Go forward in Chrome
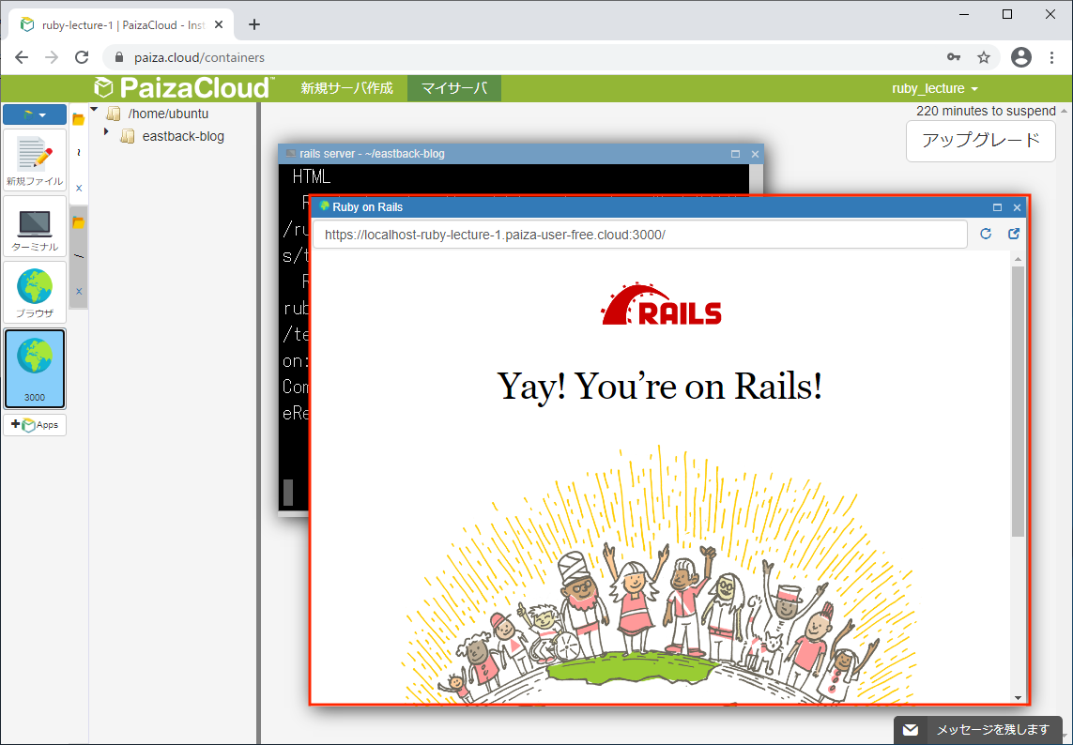This screenshot has height=745, width=1073. pos(52,57)
